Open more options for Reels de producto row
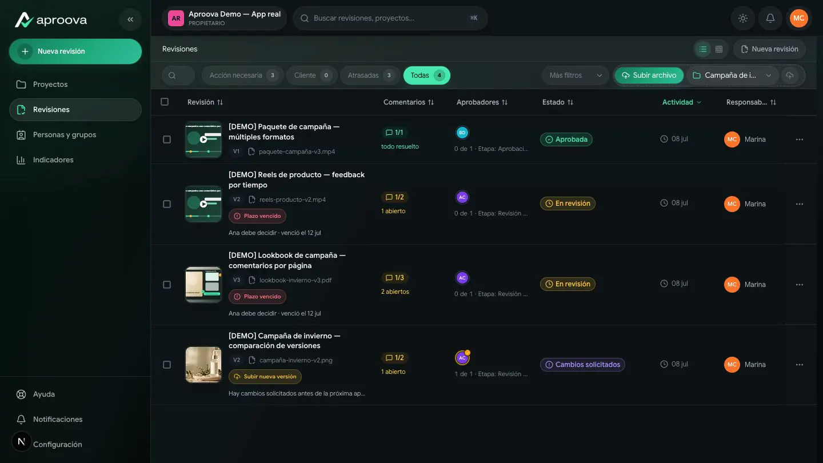Image resolution: width=823 pixels, height=463 pixels. click(800, 204)
